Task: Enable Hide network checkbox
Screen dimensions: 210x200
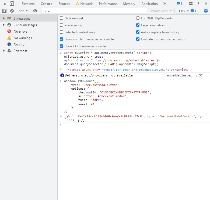Action: pos(61,18)
